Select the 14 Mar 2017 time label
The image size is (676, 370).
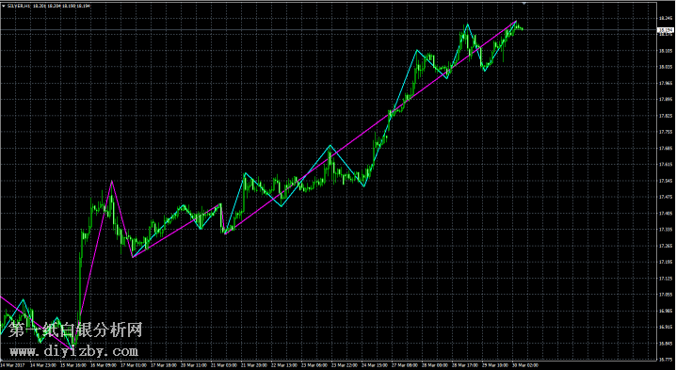click(x=10, y=365)
